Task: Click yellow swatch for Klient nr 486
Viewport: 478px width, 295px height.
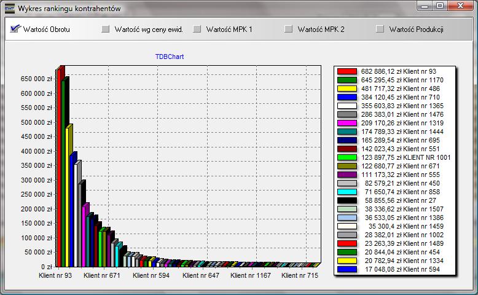Action: (347, 88)
